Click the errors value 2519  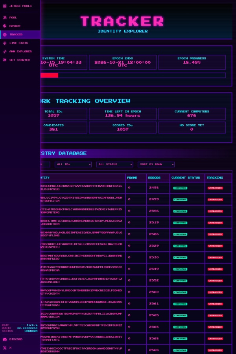(154, 223)
